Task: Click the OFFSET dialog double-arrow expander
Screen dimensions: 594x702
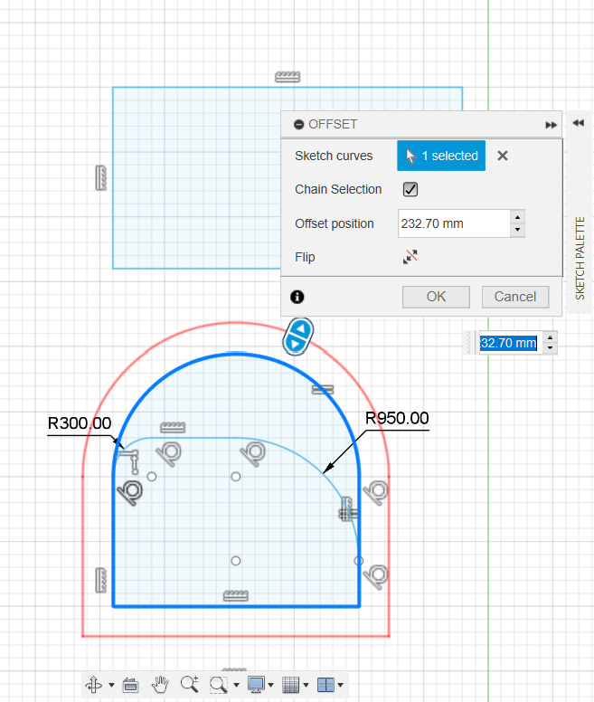Action: (552, 125)
